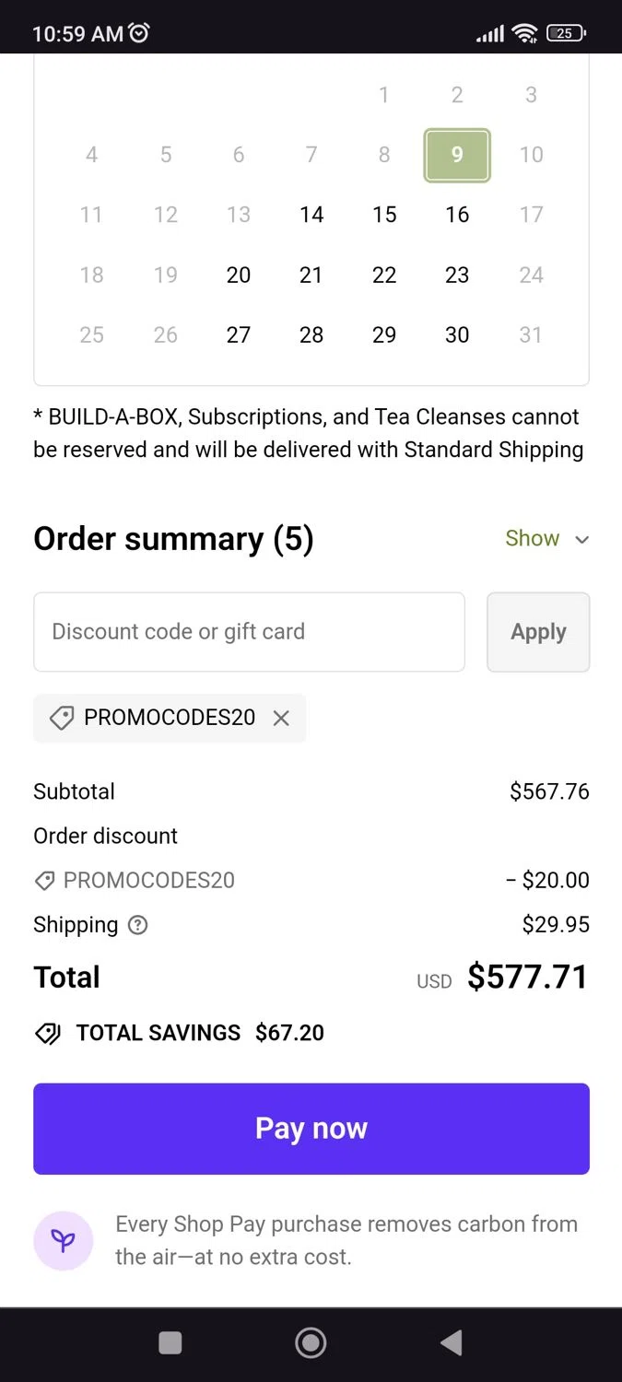Screen dimensions: 622x1382
Task: Click the Pay now button
Action: click(x=311, y=1129)
